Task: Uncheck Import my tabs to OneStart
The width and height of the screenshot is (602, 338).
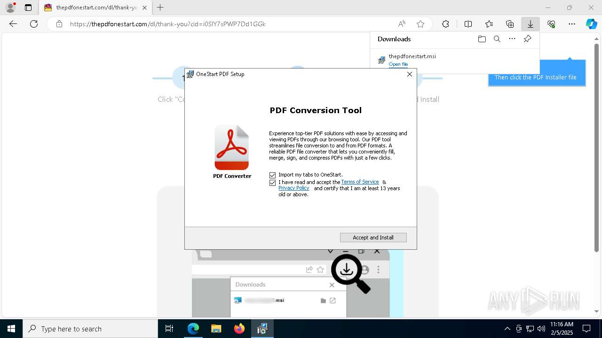Action: click(272, 175)
